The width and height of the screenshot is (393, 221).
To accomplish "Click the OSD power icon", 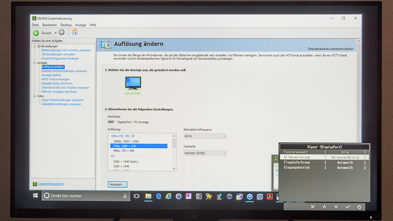I will tap(359, 207).
